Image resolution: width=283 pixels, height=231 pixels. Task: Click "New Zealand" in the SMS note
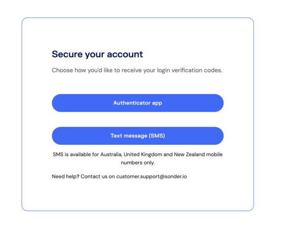tap(189, 155)
